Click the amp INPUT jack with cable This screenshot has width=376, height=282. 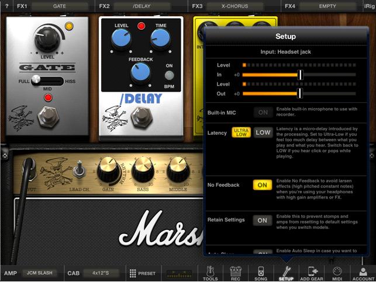29,169
